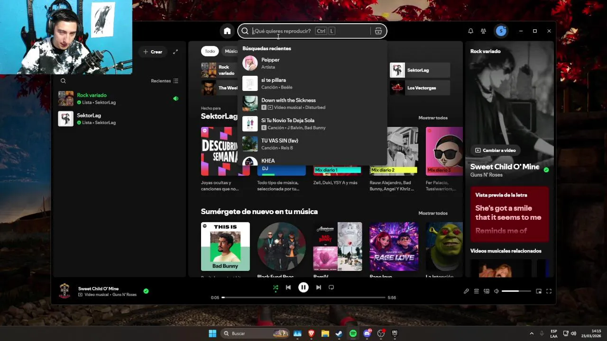The image size is (607, 341).
Task: Click the search magnifier icon in top bar
Action: coord(245,31)
